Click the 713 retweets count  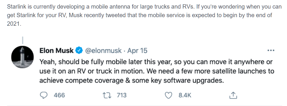pos(121,95)
